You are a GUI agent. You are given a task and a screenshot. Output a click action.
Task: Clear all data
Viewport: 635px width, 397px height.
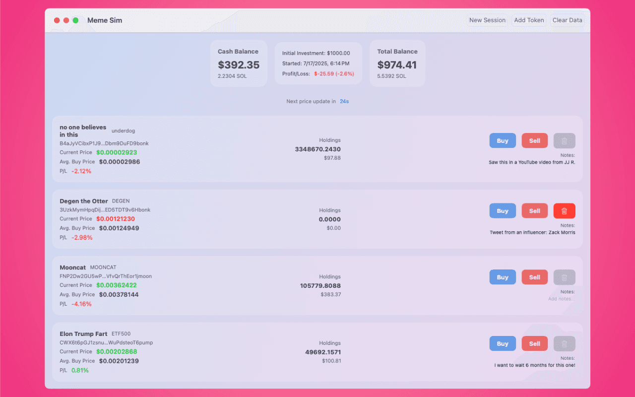(567, 20)
